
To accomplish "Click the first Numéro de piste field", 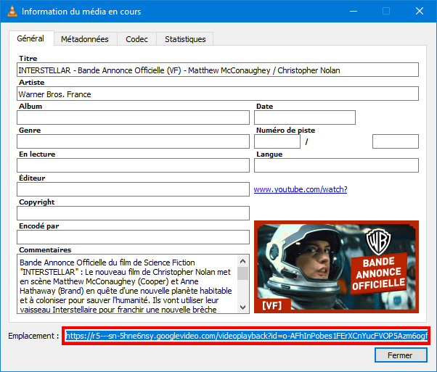I will (x=277, y=141).
